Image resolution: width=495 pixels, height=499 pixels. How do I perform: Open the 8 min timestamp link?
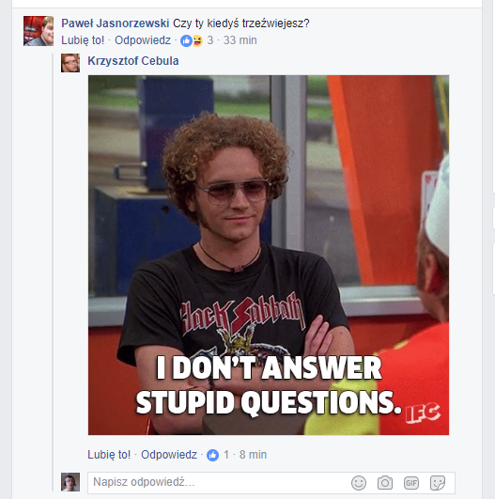[253, 455]
